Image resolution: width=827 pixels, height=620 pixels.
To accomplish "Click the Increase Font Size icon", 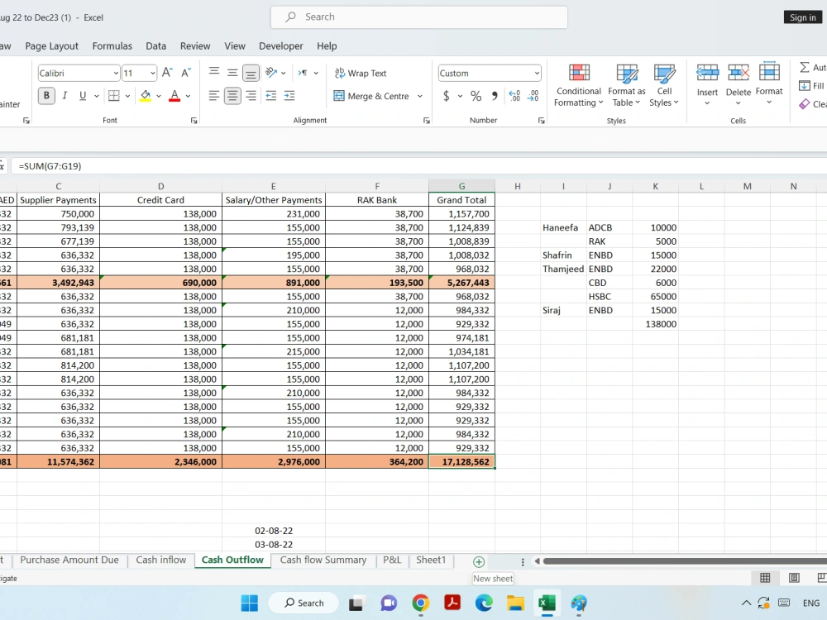I will (x=167, y=73).
